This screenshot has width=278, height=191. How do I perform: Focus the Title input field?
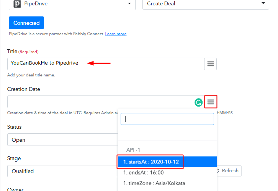coord(106,64)
